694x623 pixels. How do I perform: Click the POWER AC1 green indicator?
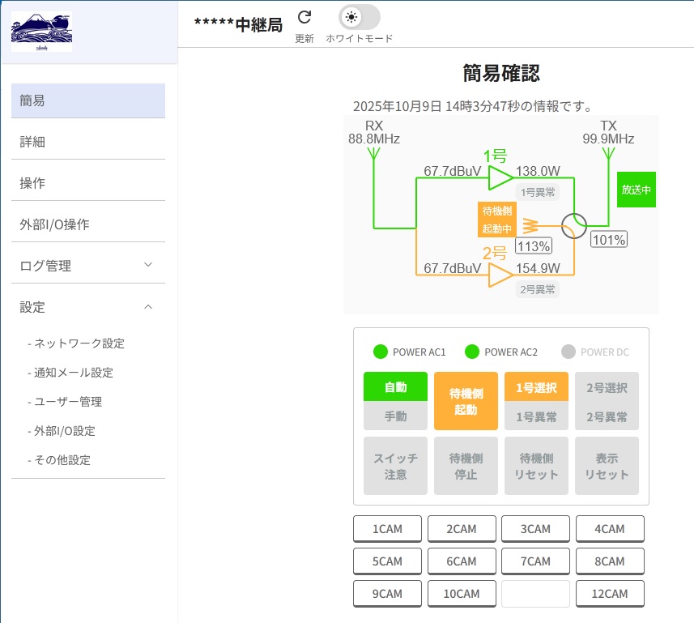point(381,352)
